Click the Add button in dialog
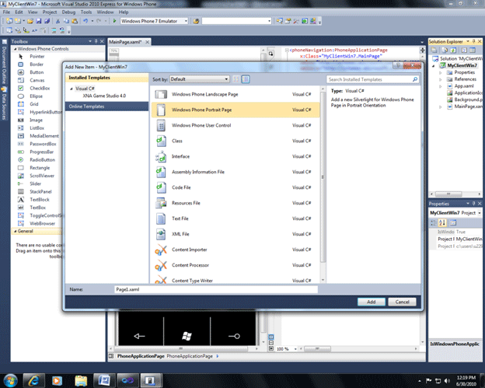 tap(372, 302)
